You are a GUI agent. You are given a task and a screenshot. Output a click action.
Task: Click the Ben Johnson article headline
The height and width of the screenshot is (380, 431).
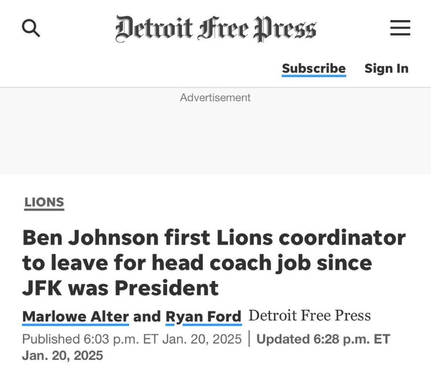(x=214, y=263)
